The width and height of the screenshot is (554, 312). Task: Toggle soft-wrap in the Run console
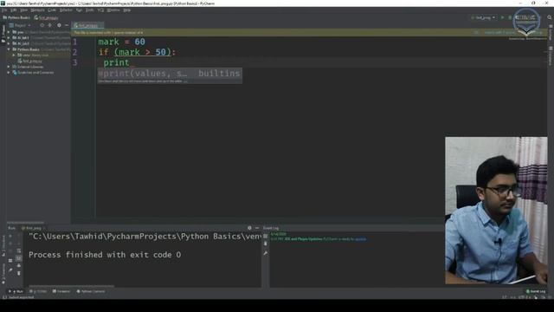click(19, 250)
